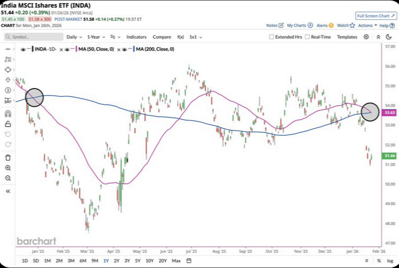Viewport: 399px width, 268px height.
Task: Click the Full Screen Chart button
Action: (x=372, y=16)
